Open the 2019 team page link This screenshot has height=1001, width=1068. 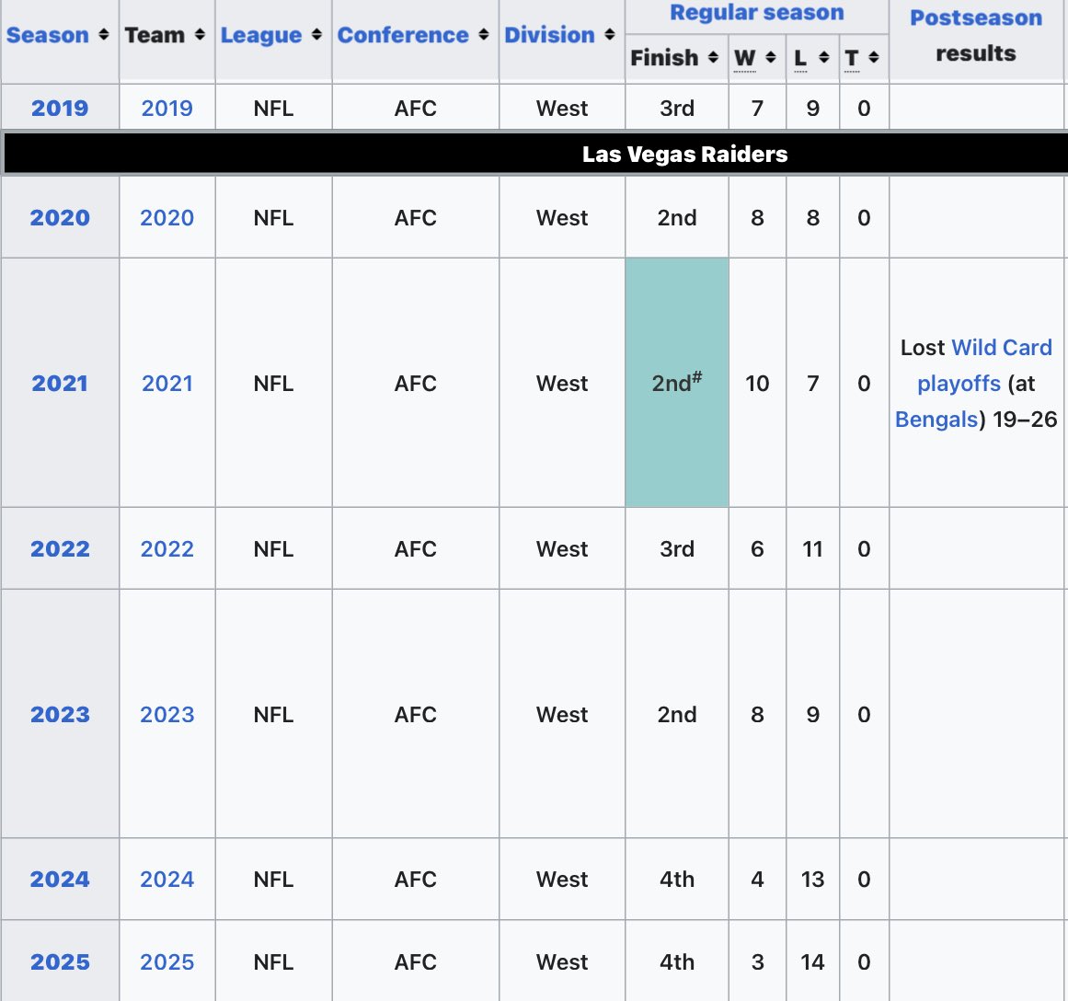pyautogui.click(x=167, y=108)
